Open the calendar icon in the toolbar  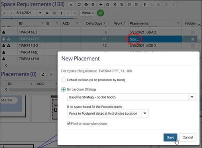pyautogui.click(x=136, y=5)
